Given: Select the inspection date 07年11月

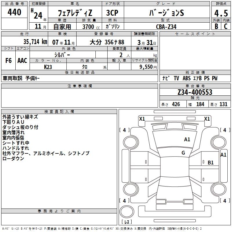Looking at the screenshot, I should (64, 42).
